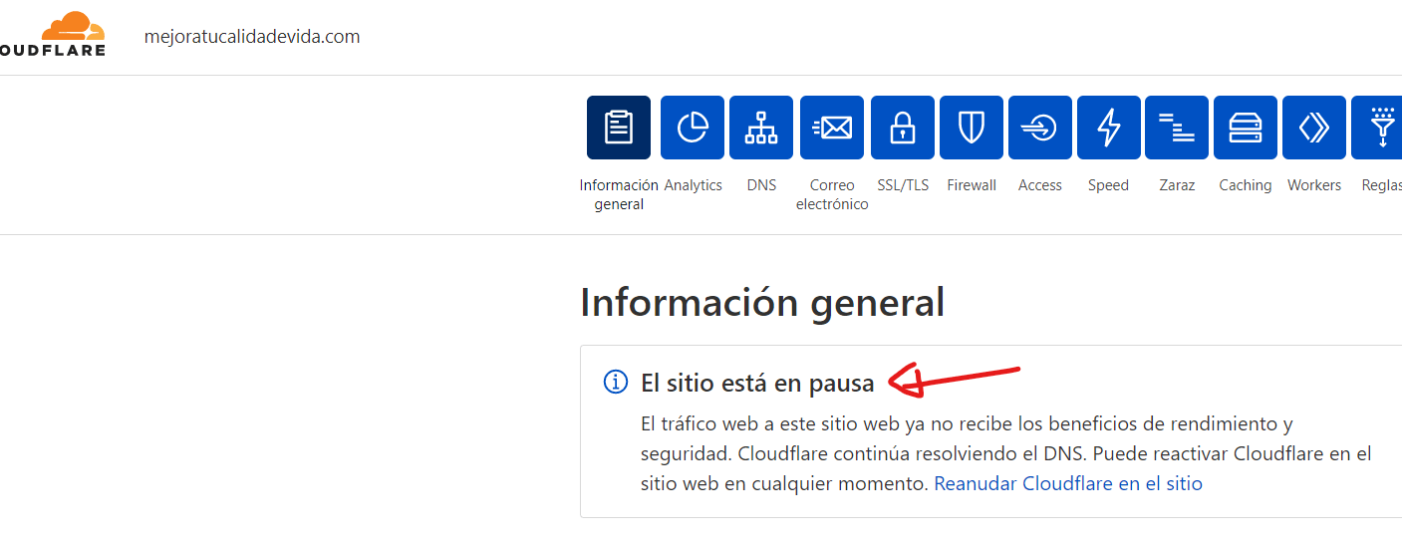The width and height of the screenshot is (1402, 545).
Task: Click the El sitio está en pausa title
Action: point(757,383)
